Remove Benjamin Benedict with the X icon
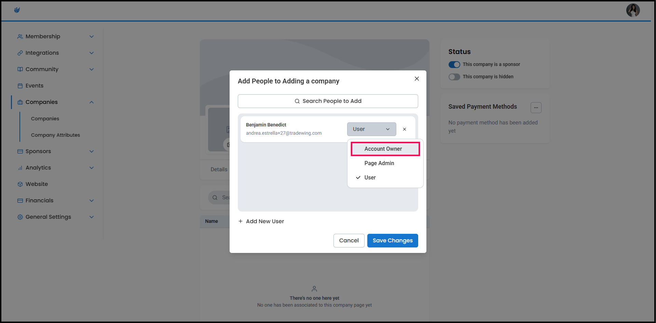This screenshot has width=656, height=323. coord(405,129)
